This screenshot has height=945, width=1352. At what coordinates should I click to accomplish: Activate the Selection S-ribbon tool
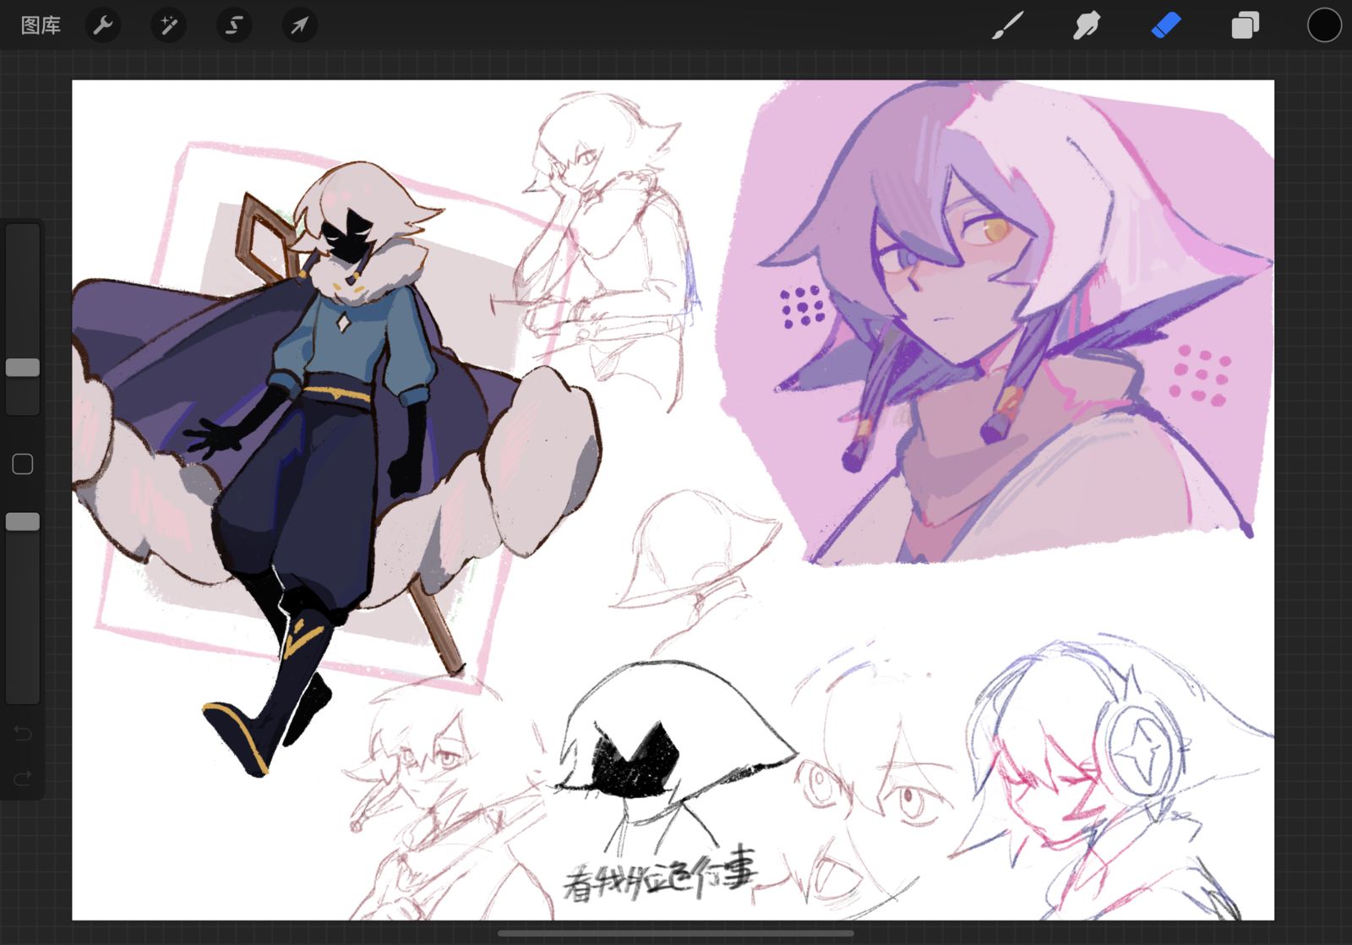click(x=234, y=25)
